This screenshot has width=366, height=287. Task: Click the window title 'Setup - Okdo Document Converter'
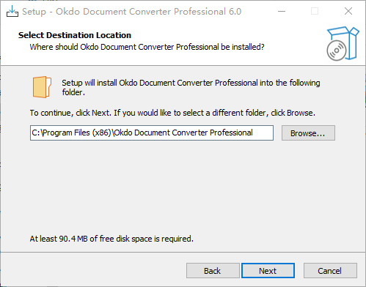(131, 12)
